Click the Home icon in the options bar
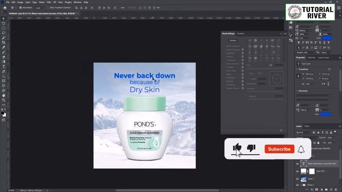The image size is (342, 192). click(5, 7)
